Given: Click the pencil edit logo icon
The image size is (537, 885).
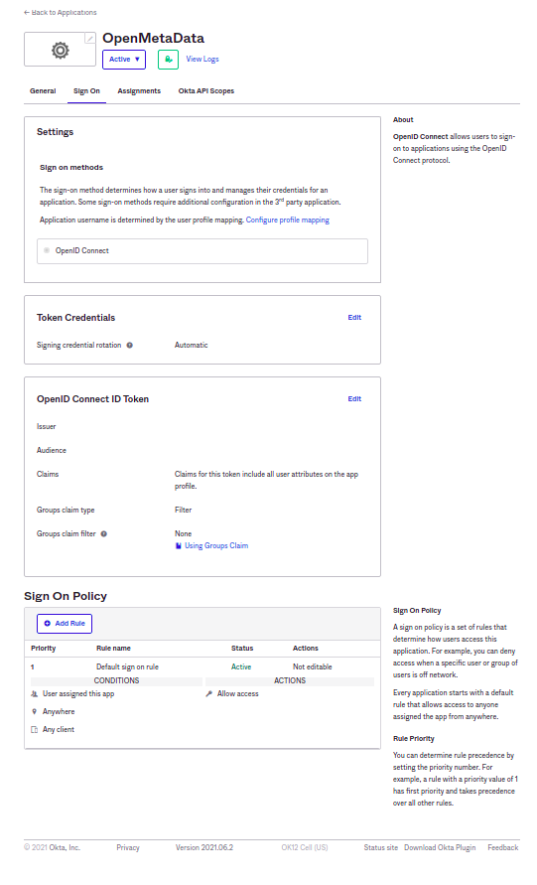Looking at the screenshot, I should [90, 39].
